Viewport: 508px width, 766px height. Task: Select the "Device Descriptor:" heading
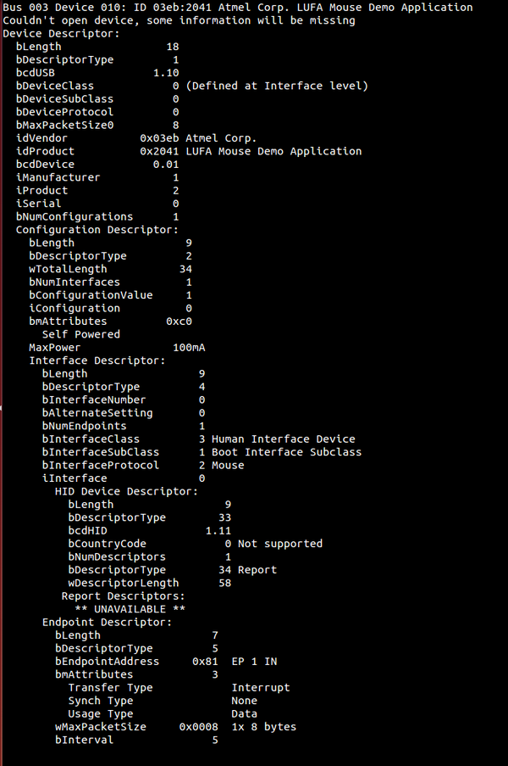[61, 33]
